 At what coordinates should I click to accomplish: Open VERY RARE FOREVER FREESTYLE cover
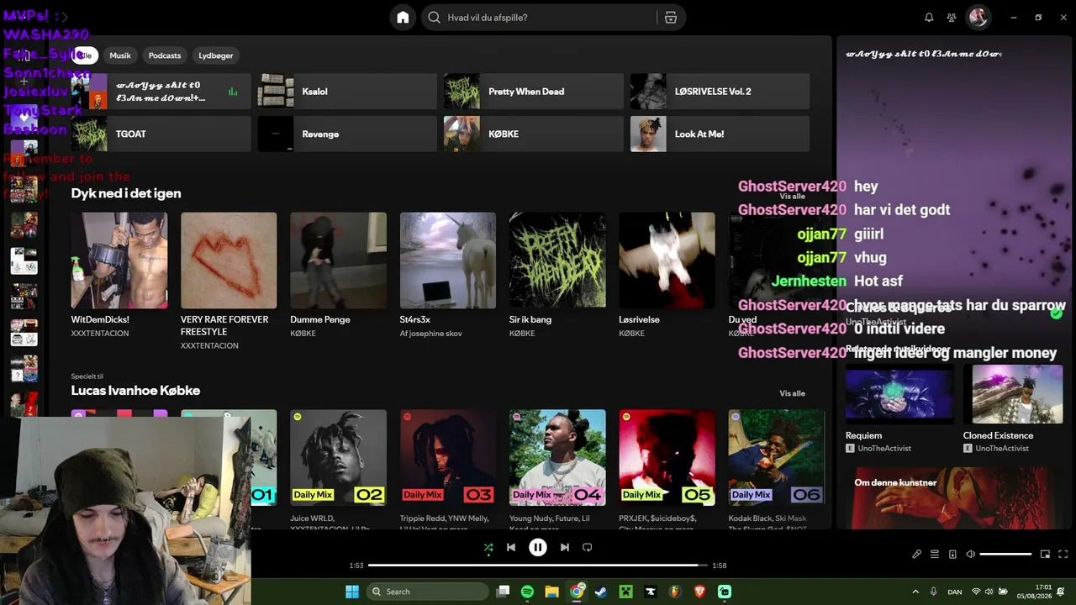229,260
